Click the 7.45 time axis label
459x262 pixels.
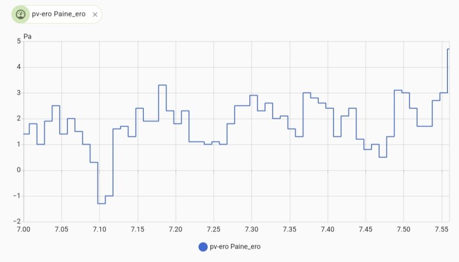366,229
